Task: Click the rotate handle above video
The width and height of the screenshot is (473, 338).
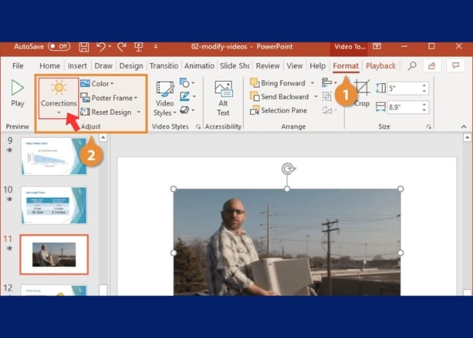Action: pos(287,168)
